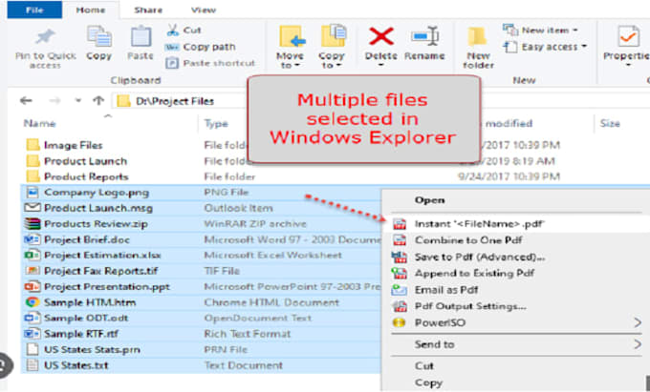This screenshot has width=650, height=392.
Task: Select the US States Stats.prn file
Action: tap(92, 349)
